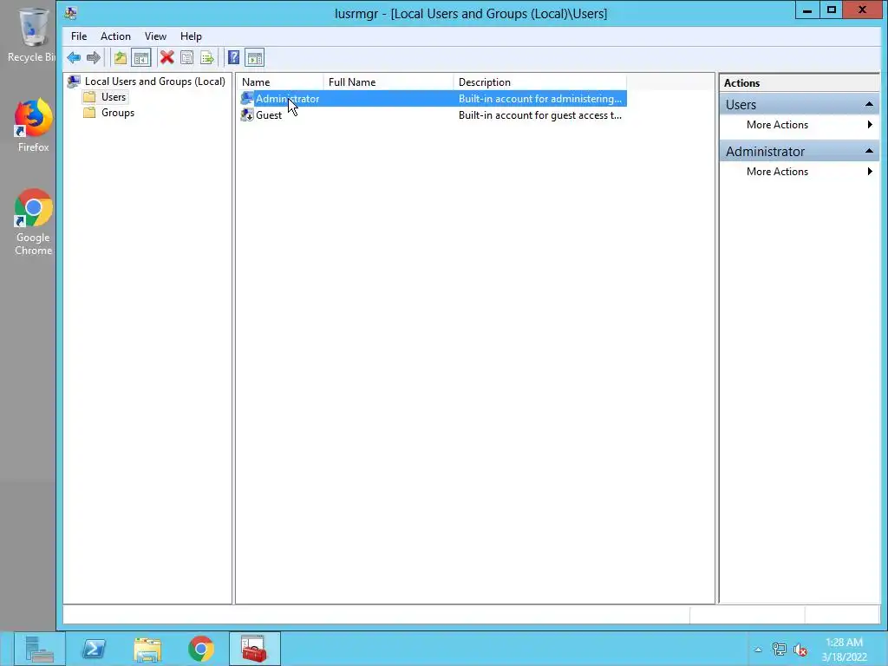Click the Groups folder icon in tree

tap(89, 113)
